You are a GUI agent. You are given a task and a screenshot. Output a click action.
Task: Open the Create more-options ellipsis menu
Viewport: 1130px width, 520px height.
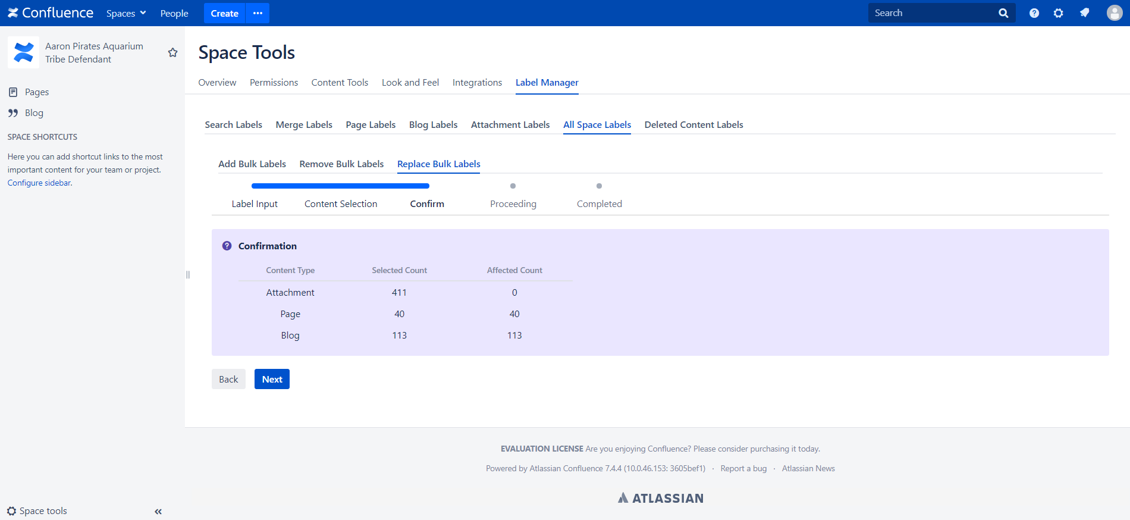coord(258,13)
